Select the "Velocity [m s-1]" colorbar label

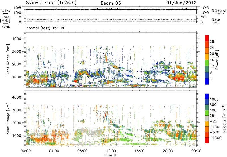224,118
